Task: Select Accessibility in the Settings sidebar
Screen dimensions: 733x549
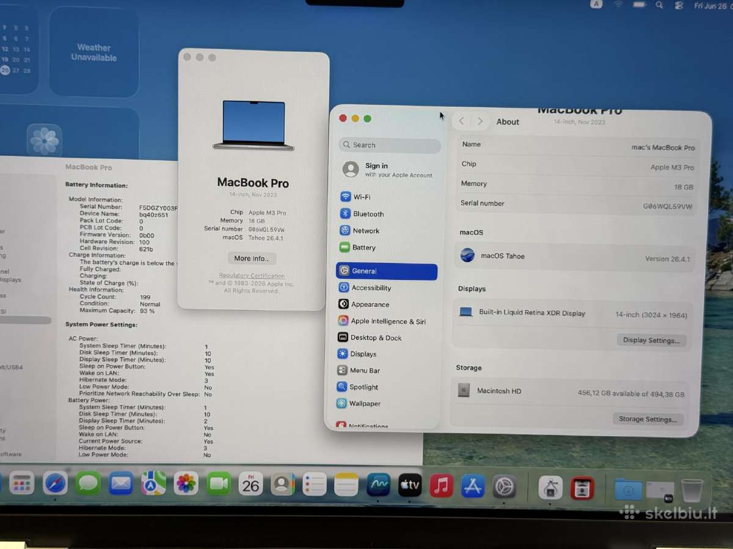Action: coord(387,288)
